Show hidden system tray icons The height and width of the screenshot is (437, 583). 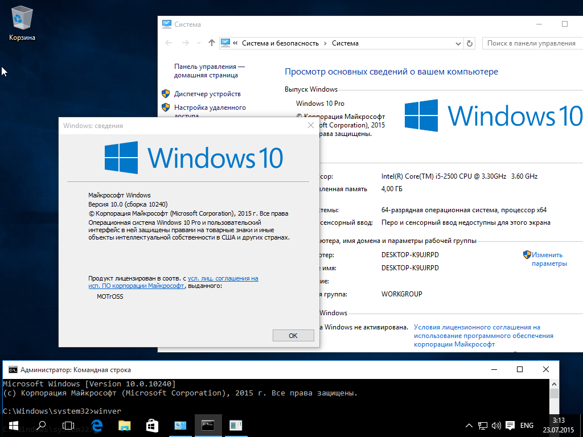tap(469, 426)
